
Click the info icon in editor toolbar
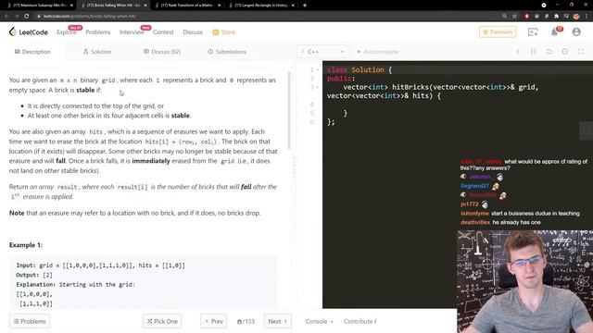click(x=517, y=52)
